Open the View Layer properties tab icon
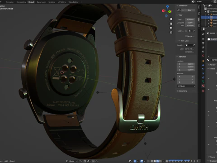Screen dimensions: 217x163 203,48
